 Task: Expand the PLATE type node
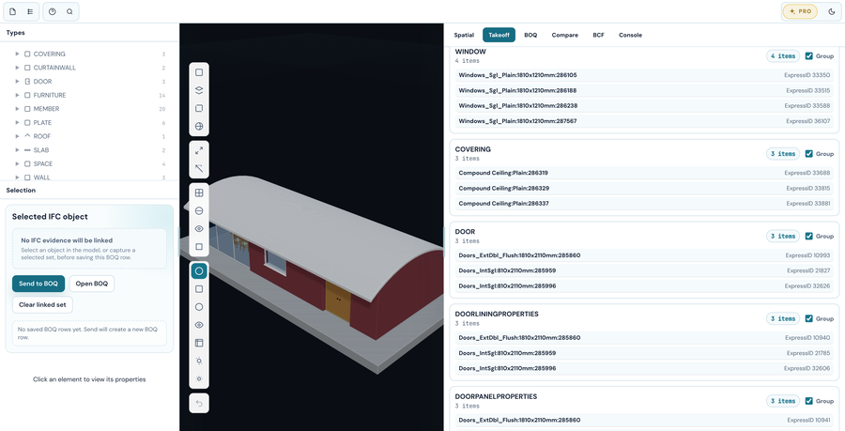click(x=17, y=123)
